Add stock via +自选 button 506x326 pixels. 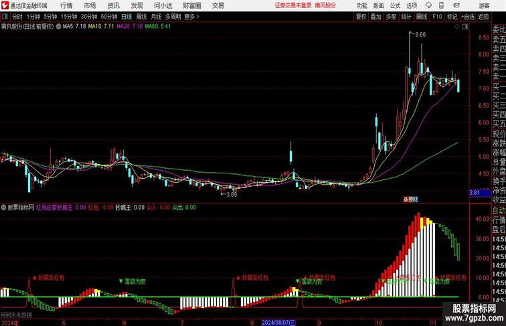click(x=468, y=17)
